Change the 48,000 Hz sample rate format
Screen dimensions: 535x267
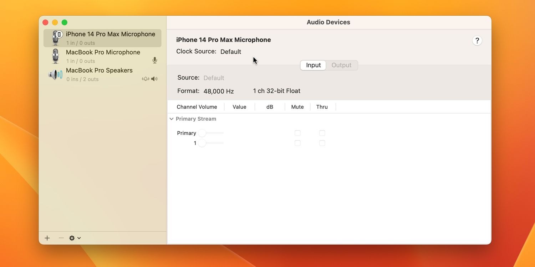(219, 91)
